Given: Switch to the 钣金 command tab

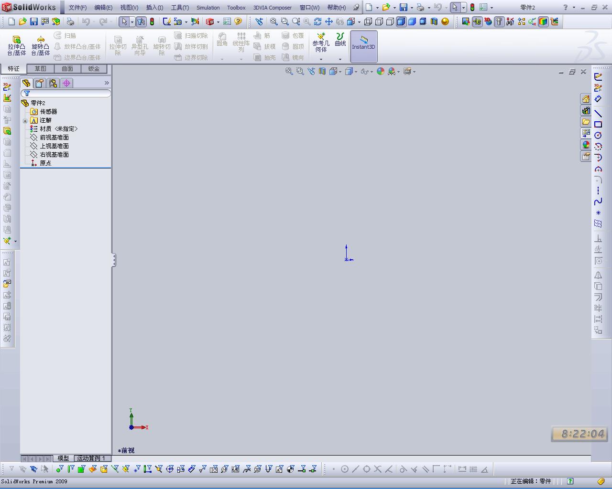Looking at the screenshot, I should click(94, 69).
